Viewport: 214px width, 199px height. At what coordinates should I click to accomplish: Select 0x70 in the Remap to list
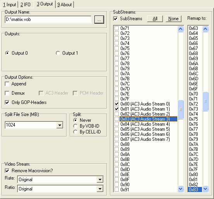195,94
